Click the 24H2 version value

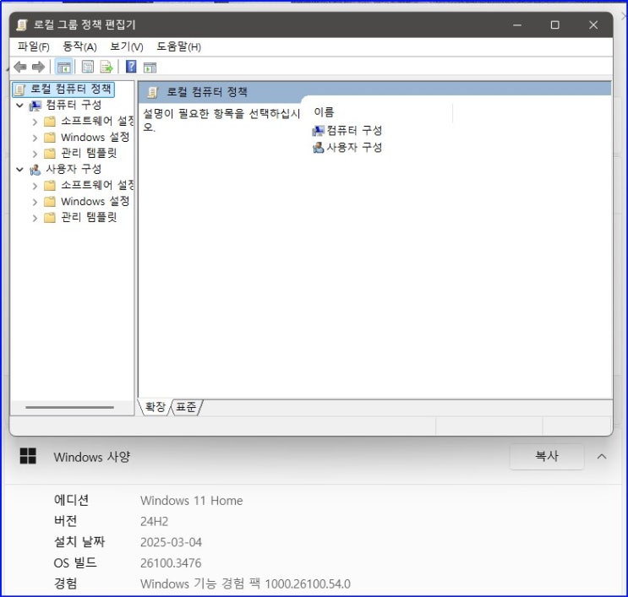tap(154, 521)
